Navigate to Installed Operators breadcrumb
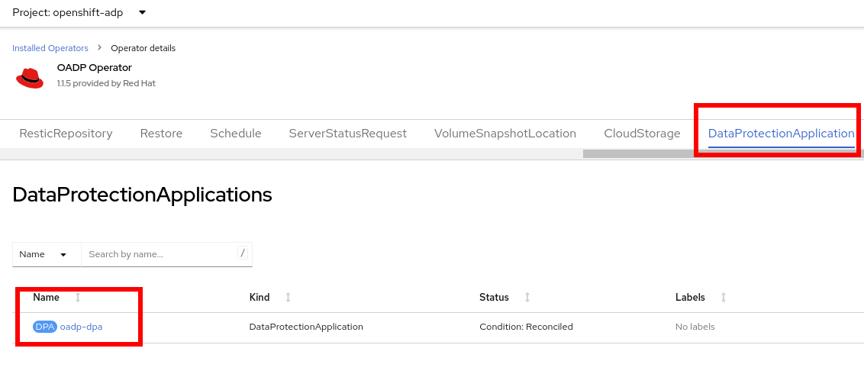864x387 pixels. [50, 48]
